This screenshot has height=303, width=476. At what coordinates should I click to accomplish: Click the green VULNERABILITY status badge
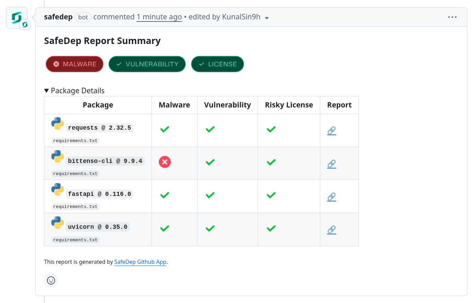coord(147,64)
